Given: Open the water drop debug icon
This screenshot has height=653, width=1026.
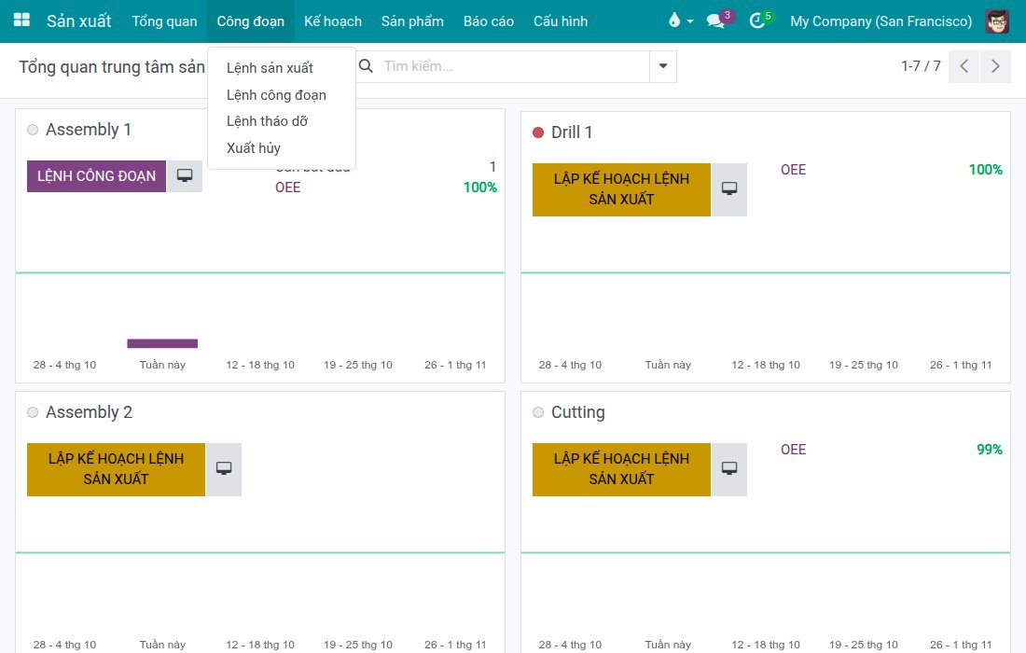Looking at the screenshot, I should [681, 21].
